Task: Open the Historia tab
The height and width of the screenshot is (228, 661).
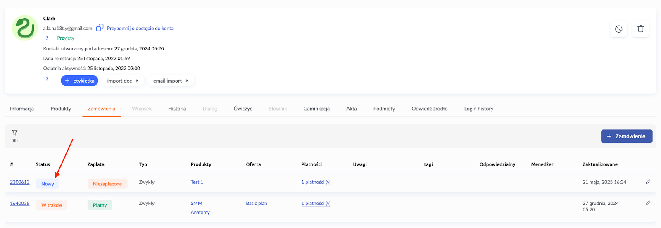Action: point(177,109)
